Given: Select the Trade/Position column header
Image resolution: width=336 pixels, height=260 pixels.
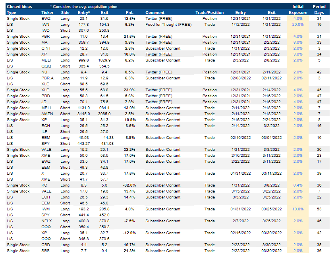Looking at the screenshot, I should (209, 13).
